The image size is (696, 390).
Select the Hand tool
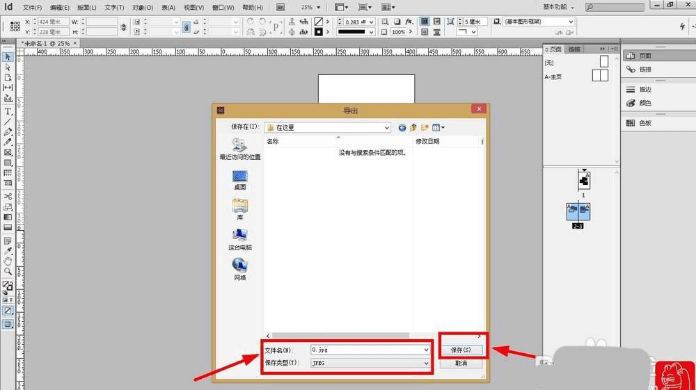click(x=8, y=261)
